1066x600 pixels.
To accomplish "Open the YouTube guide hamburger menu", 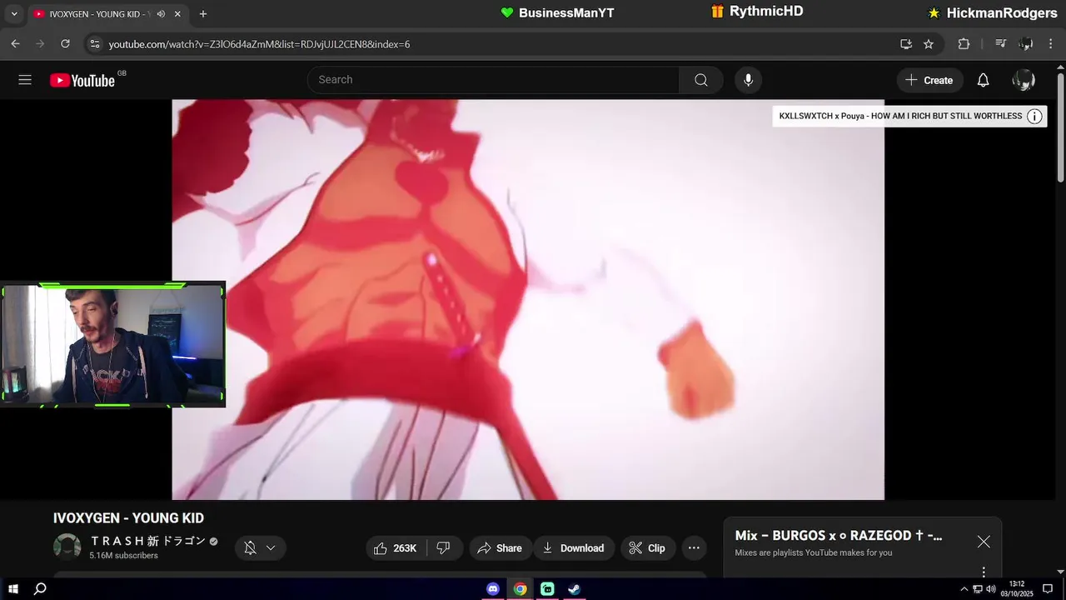I will point(25,80).
